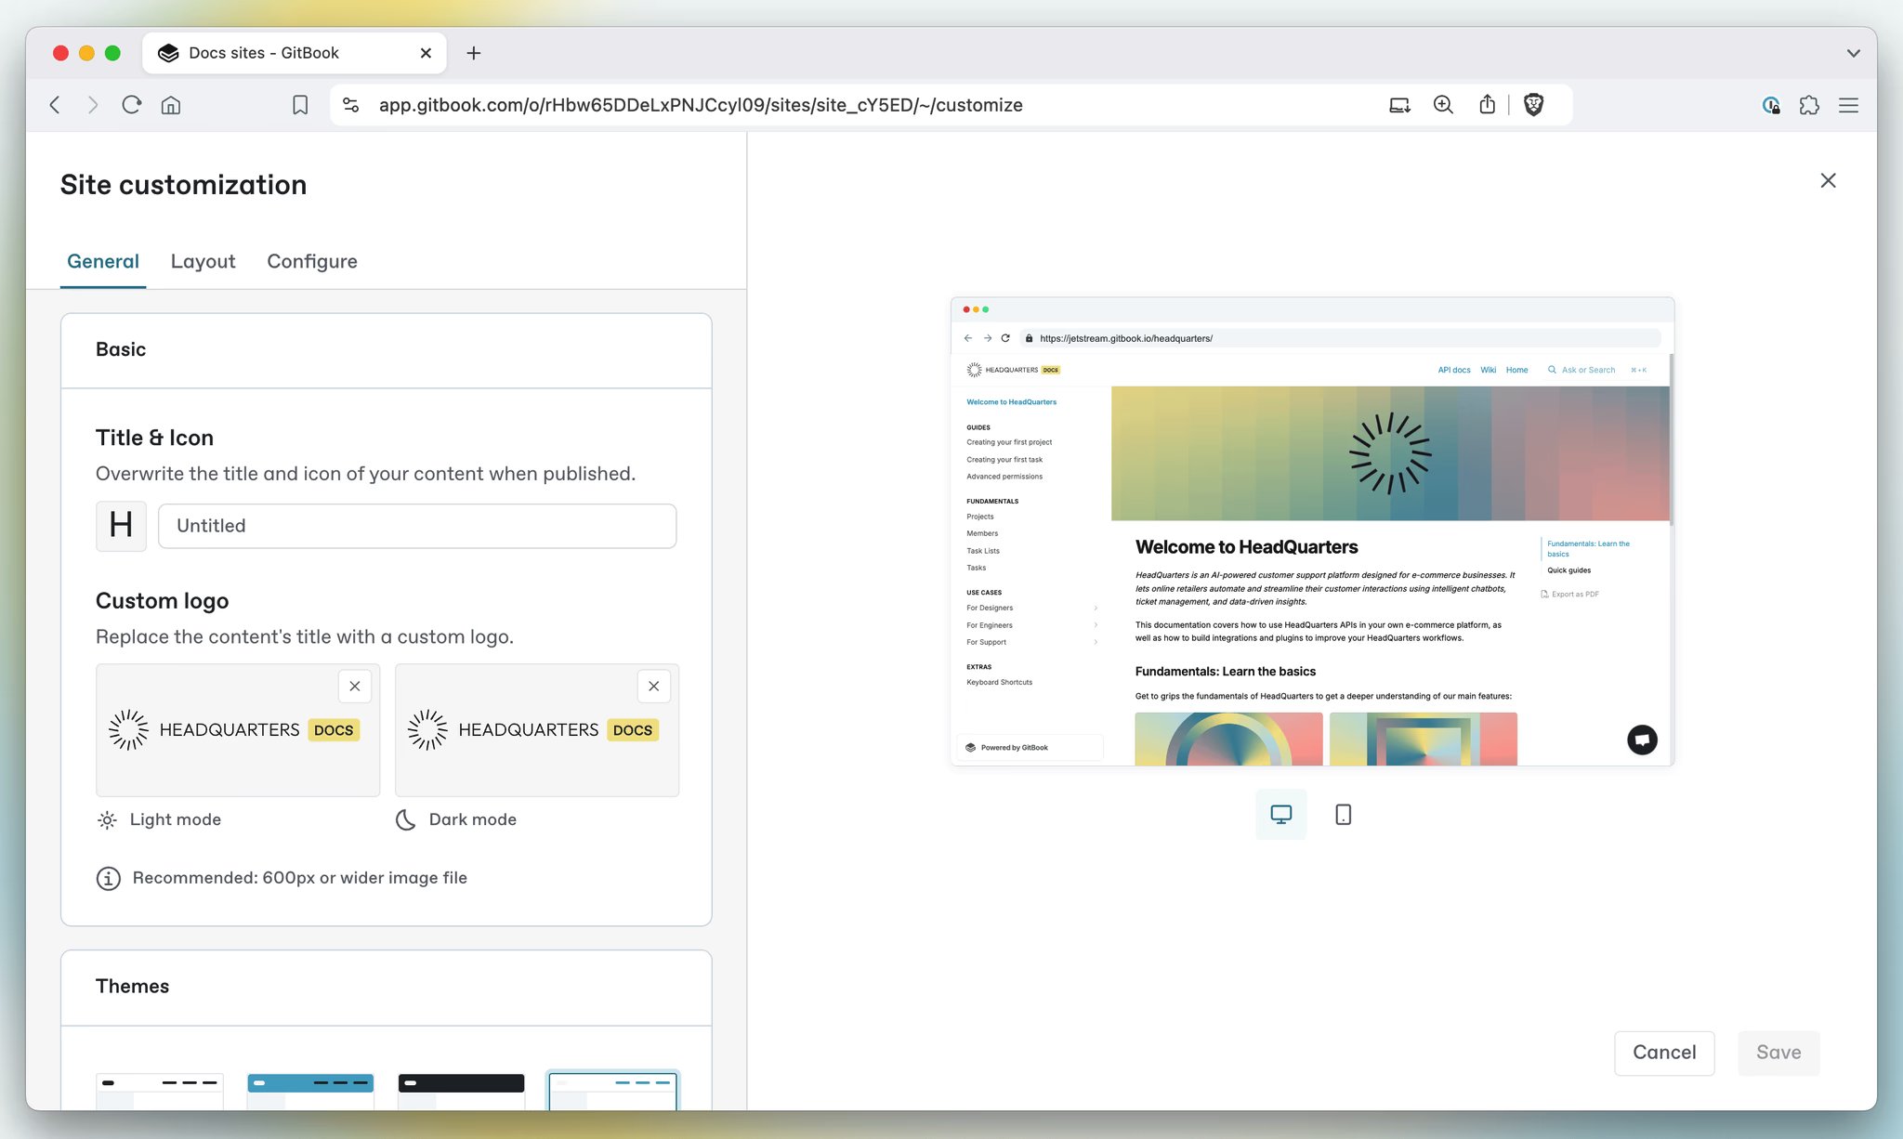Open the chat bubble in the site preview

[1641, 740]
